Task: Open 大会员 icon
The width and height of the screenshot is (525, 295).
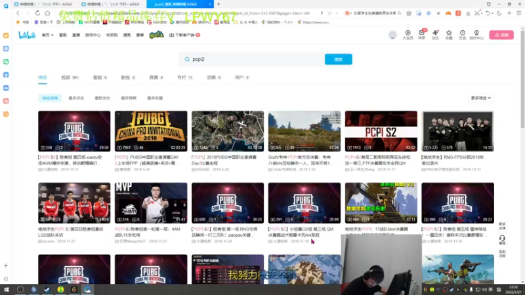Action: point(408,35)
